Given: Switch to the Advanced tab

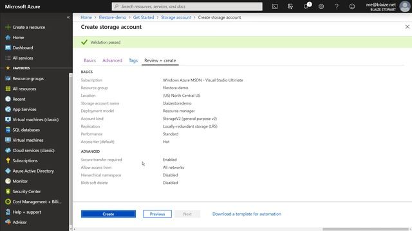Looking at the screenshot, I should pyautogui.click(x=112, y=60).
